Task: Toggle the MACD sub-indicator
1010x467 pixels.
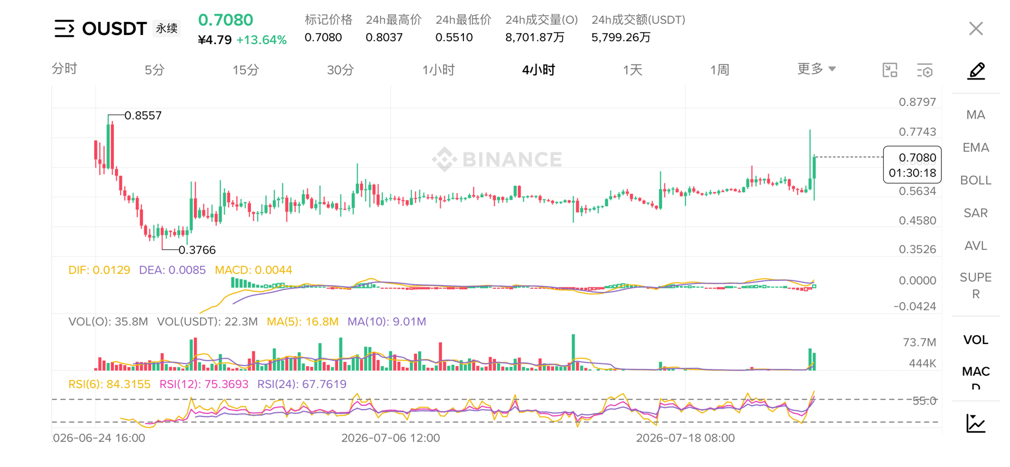Action: (976, 377)
